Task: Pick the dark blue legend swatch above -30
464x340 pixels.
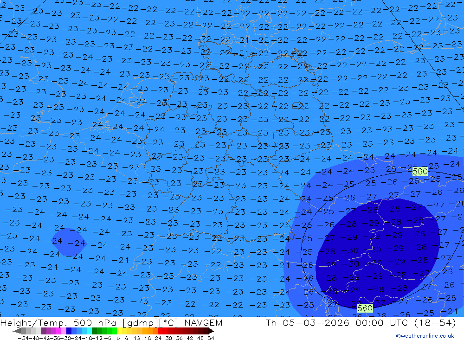Action: coord(69,331)
